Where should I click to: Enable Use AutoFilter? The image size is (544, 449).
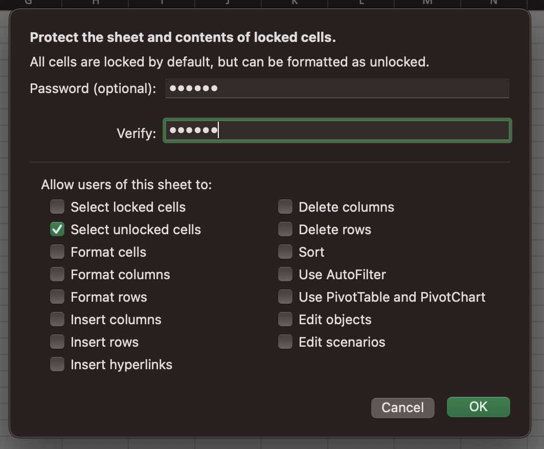pyautogui.click(x=285, y=274)
